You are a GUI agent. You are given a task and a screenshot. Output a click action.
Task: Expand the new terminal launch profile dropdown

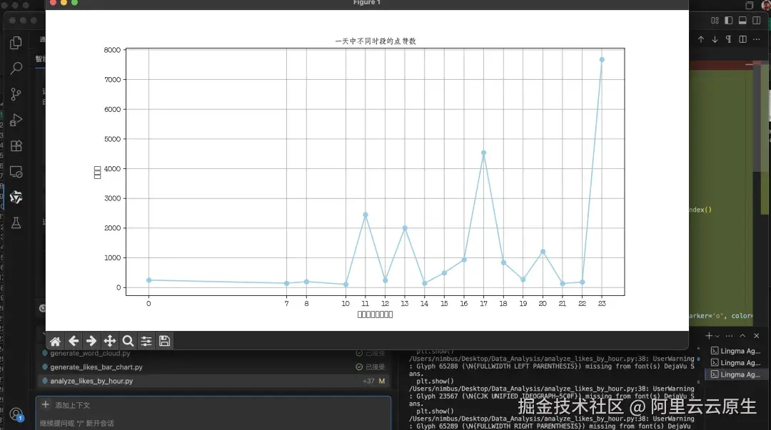(x=717, y=336)
